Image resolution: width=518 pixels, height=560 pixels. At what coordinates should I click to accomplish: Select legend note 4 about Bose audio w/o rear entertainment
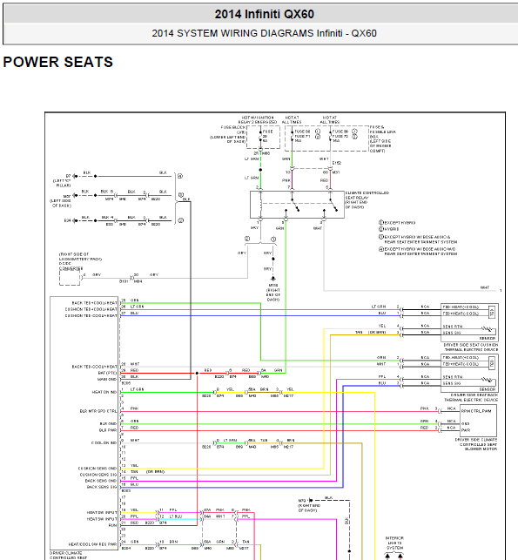pyautogui.click(x=418, y=252)
